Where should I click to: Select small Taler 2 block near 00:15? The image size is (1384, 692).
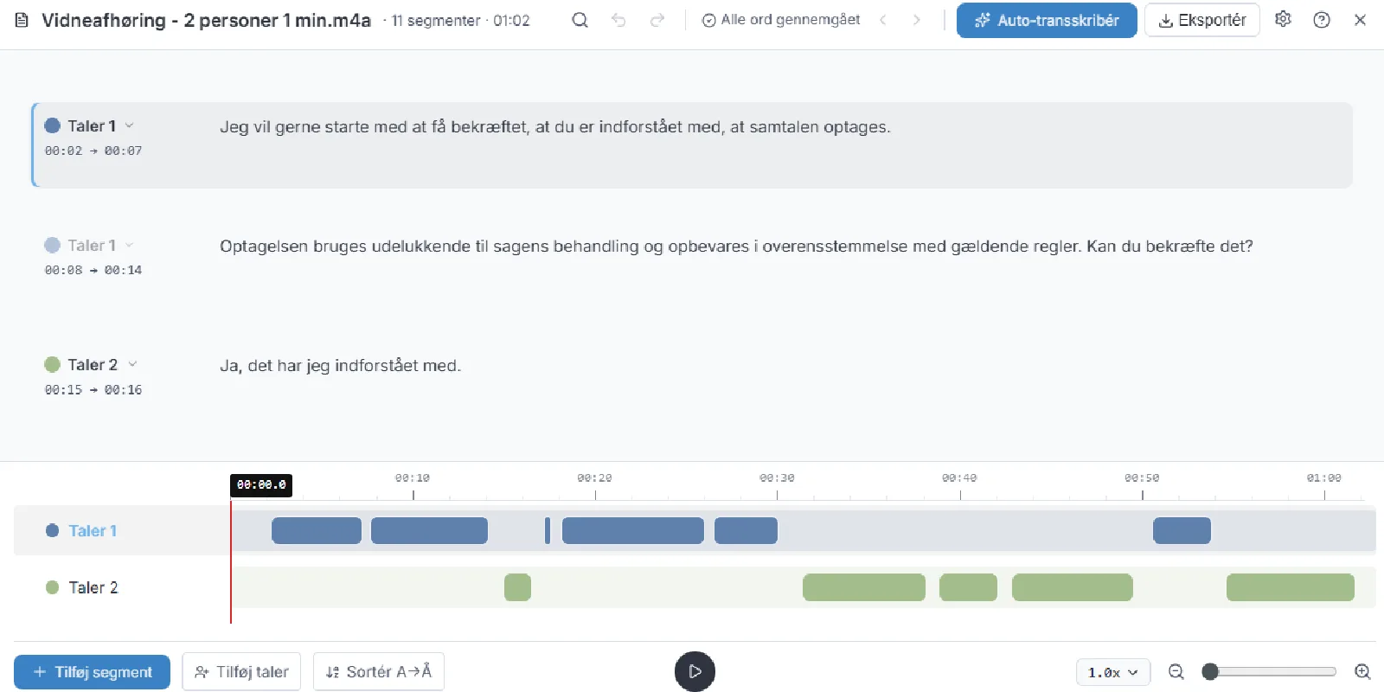coord(517,587)
